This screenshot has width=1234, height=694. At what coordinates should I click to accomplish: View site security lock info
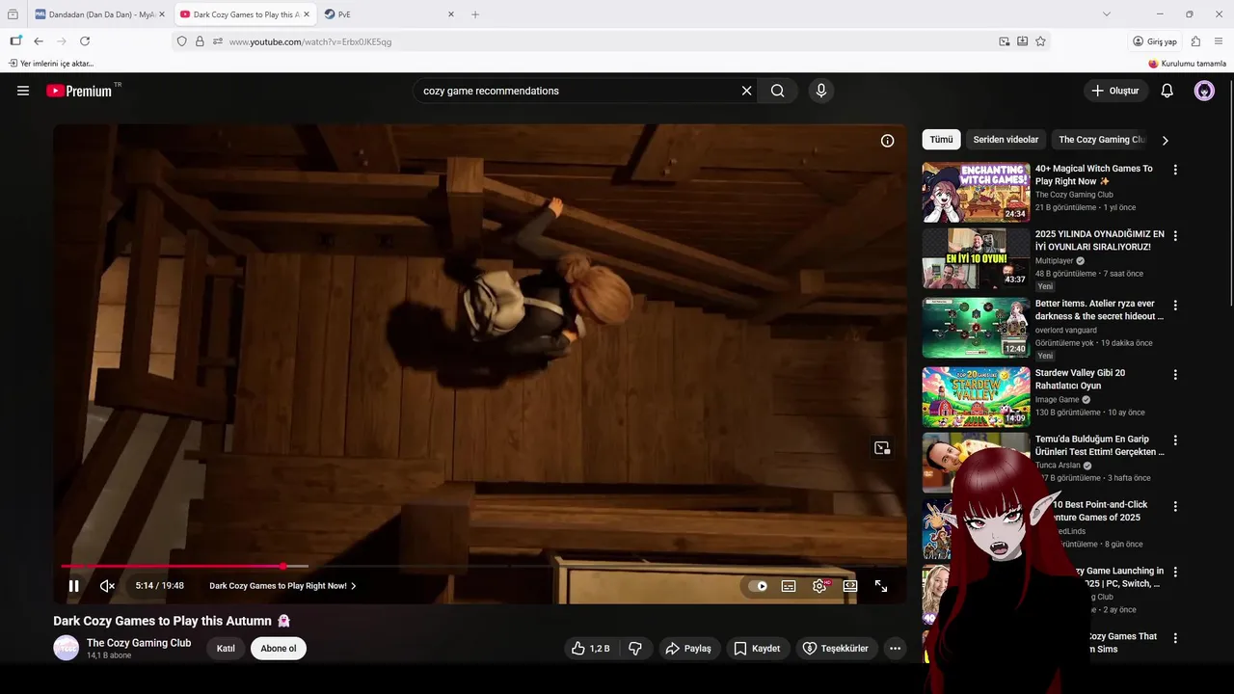pos(200,41)
